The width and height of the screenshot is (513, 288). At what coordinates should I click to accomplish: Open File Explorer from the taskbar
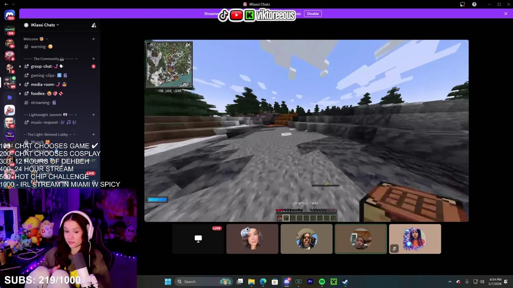click(251, 282)
